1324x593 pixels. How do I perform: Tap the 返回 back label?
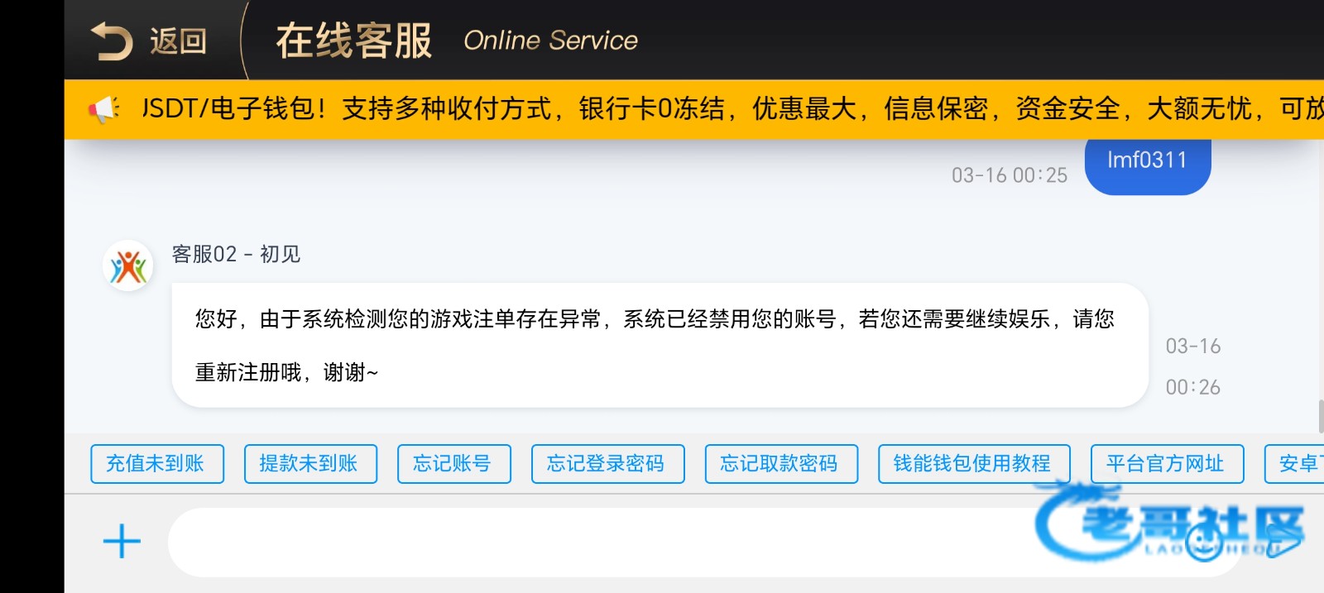tap(178, 41)
